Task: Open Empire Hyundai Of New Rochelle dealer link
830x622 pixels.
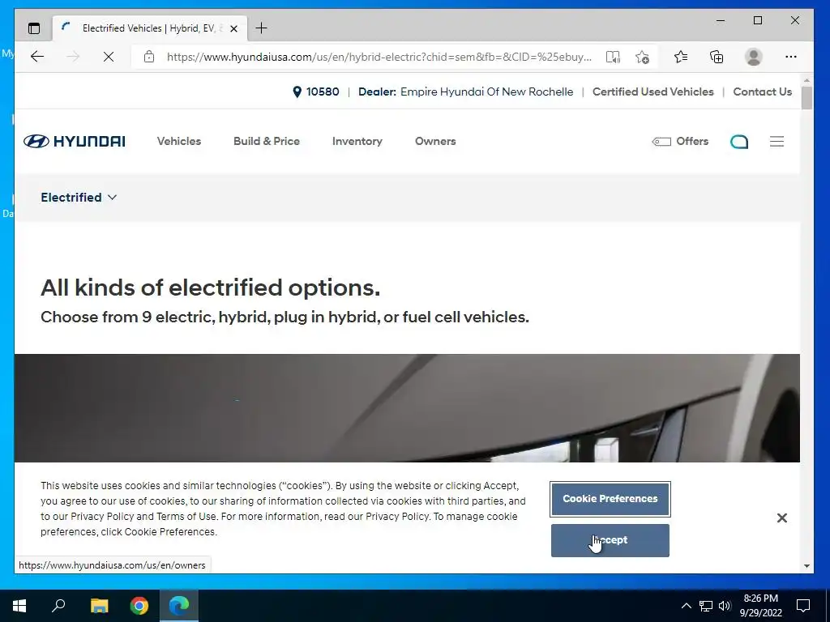Action: tap(486, 92)
